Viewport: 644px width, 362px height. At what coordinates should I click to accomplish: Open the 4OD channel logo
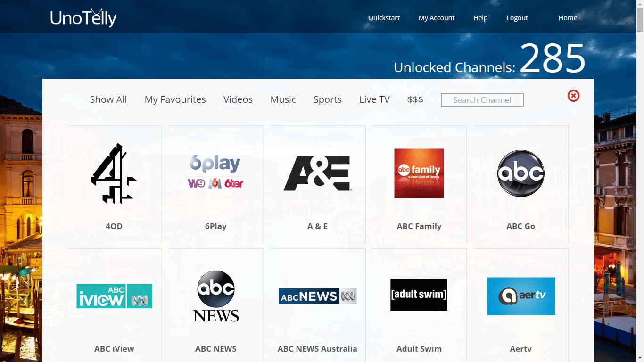pyautogui.click(x=114, y=173)
